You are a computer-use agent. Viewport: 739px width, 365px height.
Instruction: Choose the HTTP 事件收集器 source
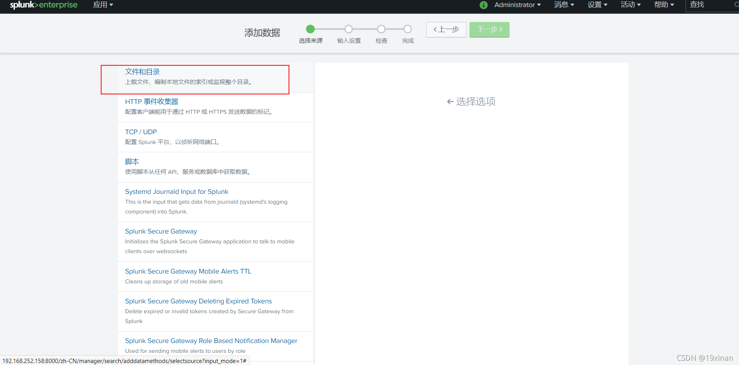[152, 102]
